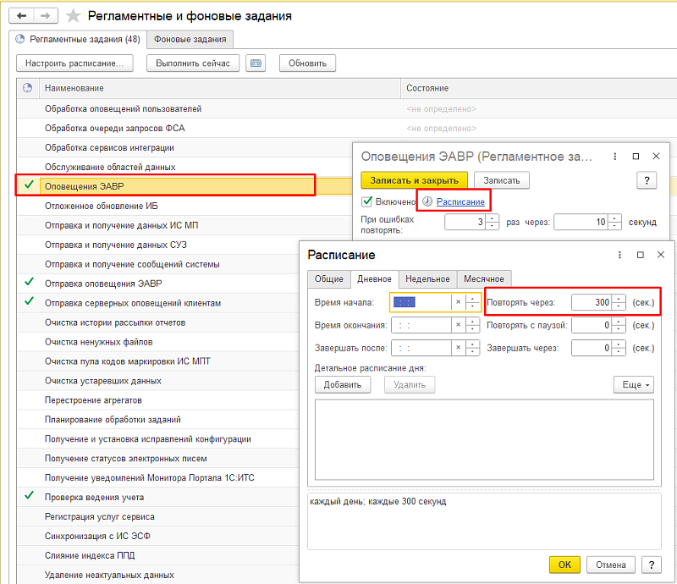Open the help button in the Расписание dialog
Image resolution: width=677 pixels, height=584 pixels.
[651, 565]
